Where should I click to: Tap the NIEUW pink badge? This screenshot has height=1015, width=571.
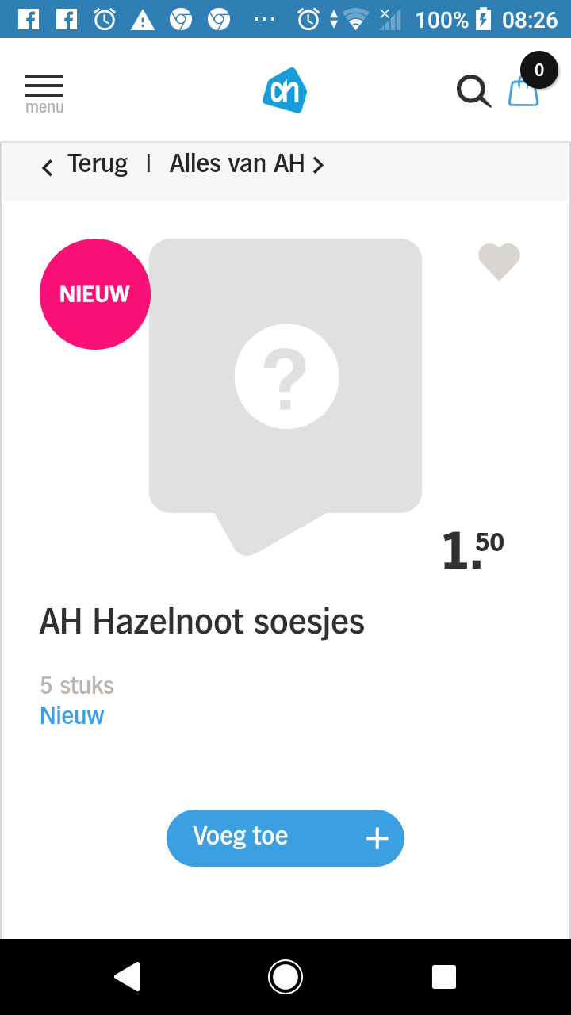coord(95,294)
